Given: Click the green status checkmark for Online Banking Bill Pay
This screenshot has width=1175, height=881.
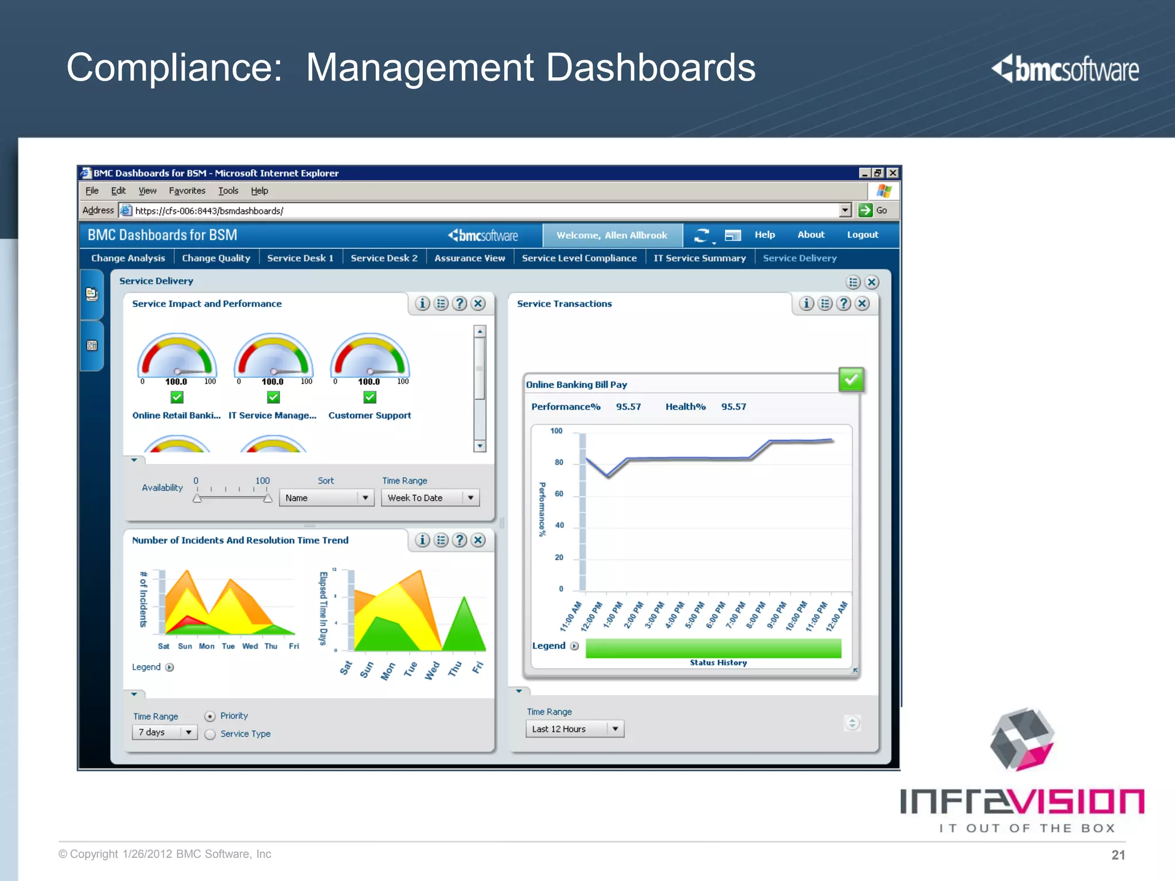Looking at the screenshot, I should click(851, 379).
